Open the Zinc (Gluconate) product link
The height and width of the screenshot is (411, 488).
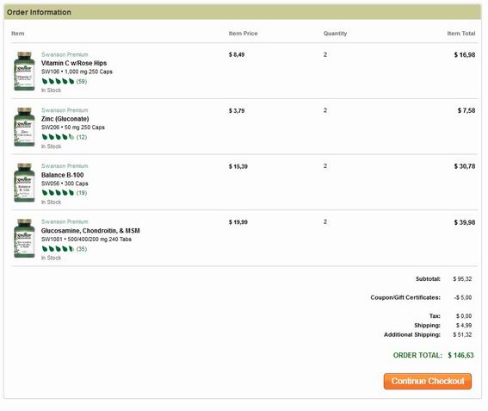tap(65, 119)
